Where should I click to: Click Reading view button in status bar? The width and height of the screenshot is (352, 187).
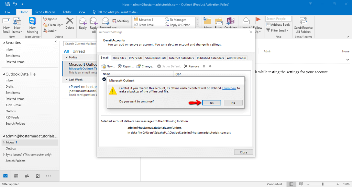tap(301, 184)
